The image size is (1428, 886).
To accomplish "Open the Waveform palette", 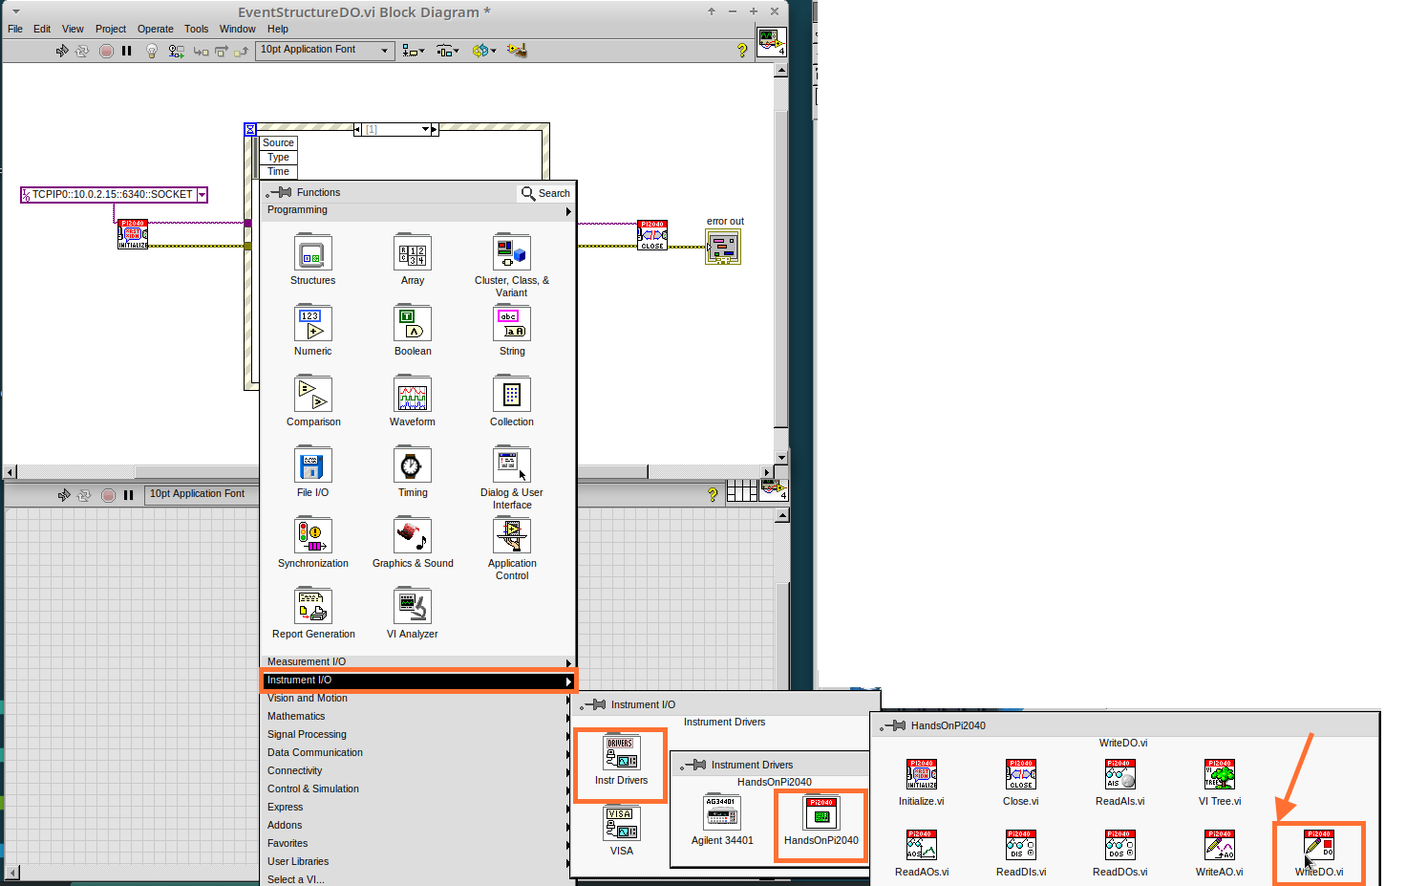I will point(413,395).
